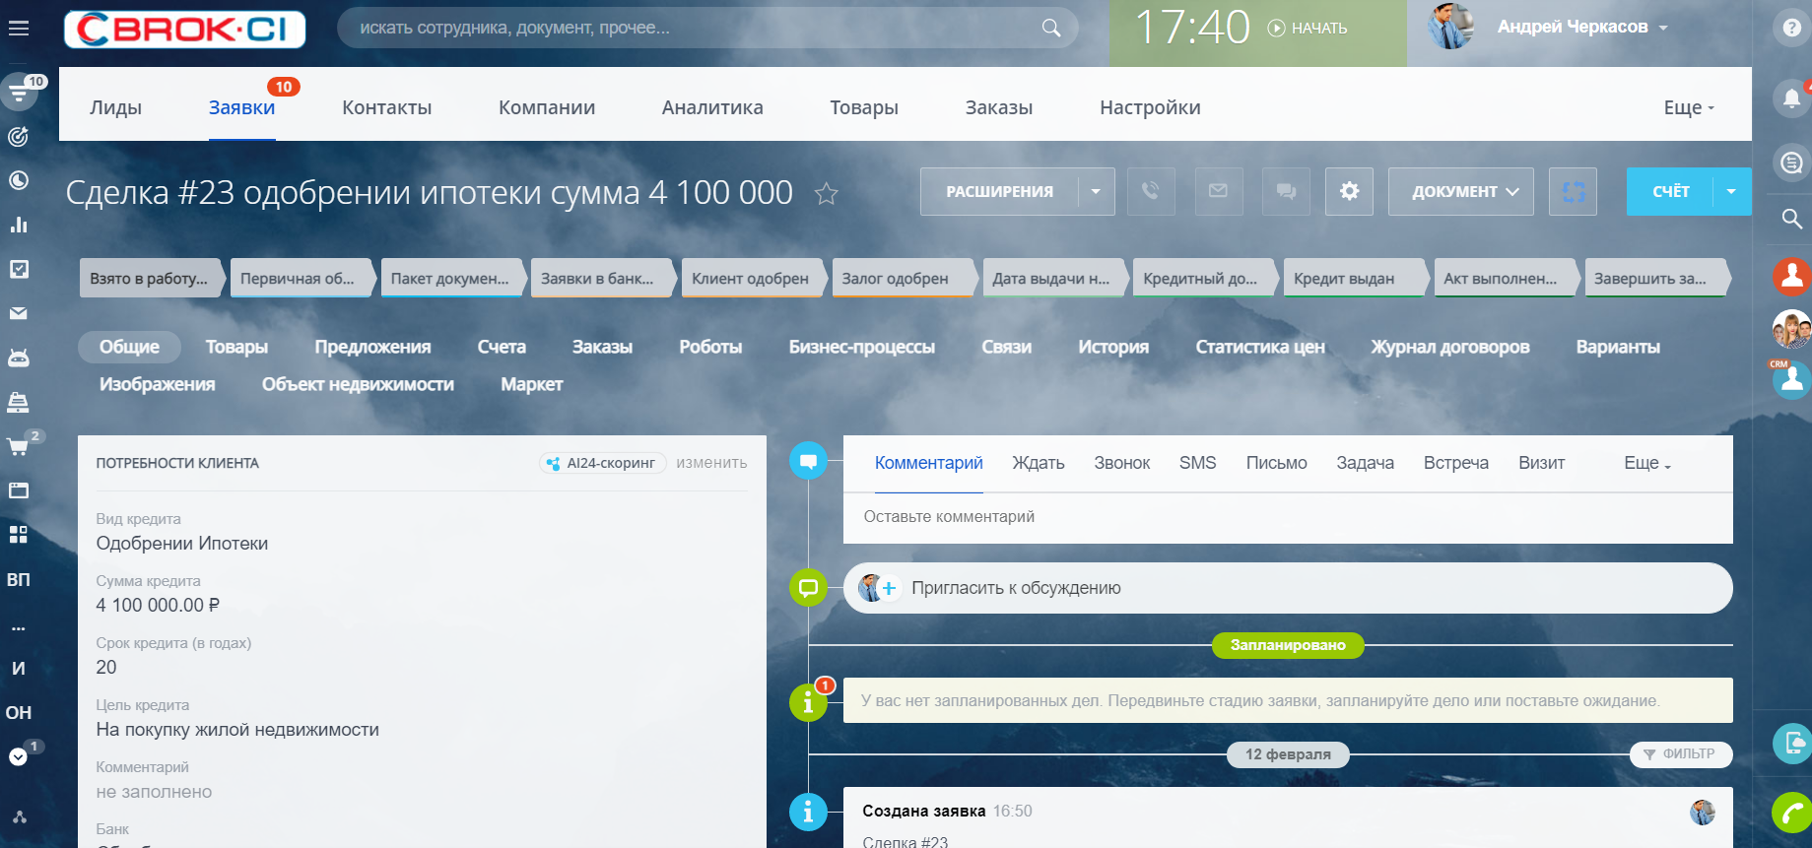Click the four-squares grid icon in sidebar
The image size is (1812, 848).
click(19, 535)
